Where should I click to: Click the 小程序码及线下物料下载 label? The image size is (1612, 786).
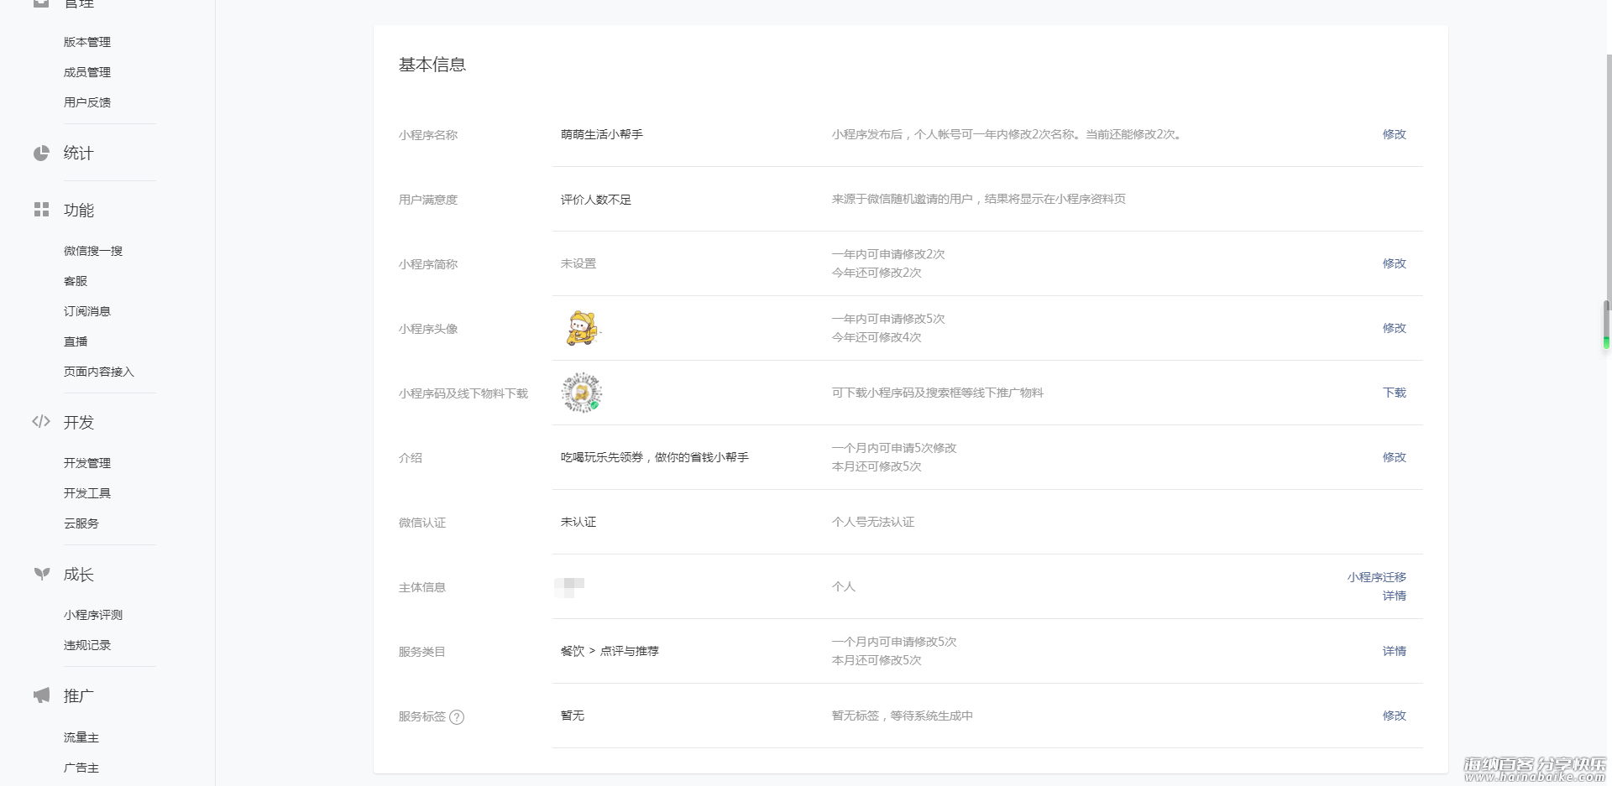click(x=463, y=393)
